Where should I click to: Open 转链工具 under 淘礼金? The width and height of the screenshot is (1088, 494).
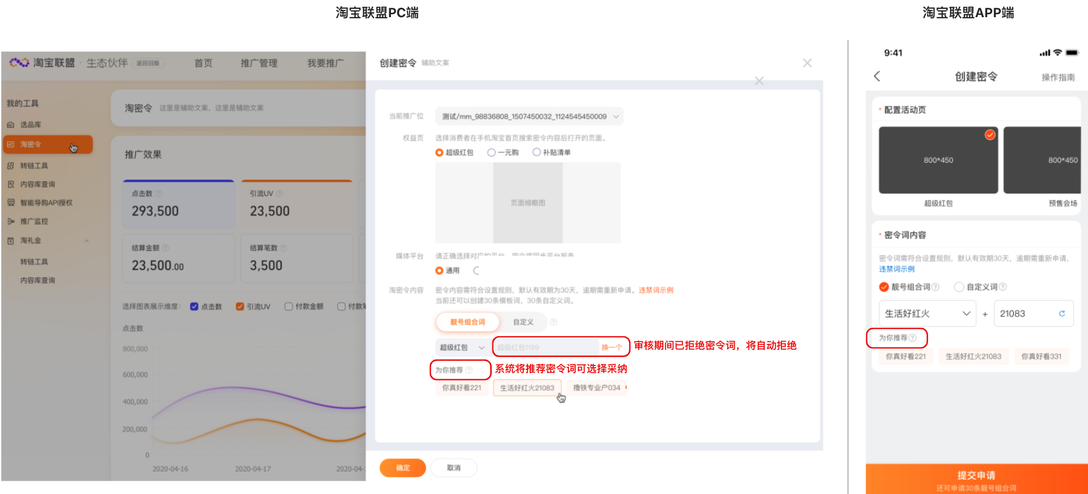(34, 262)
